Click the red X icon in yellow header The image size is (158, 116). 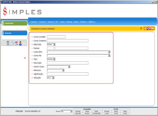[x=150, y=28]
